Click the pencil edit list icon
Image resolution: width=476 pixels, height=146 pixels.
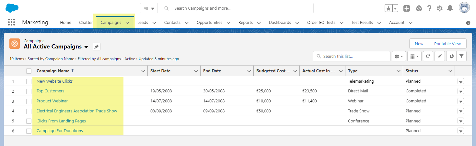pos(439,56)
